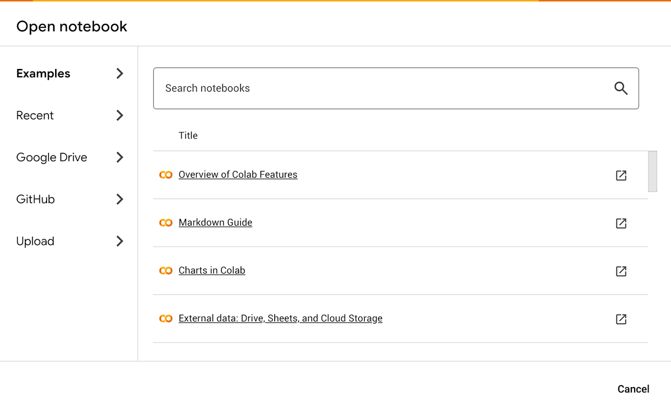Click Colab logo beside Markdown Guide
Screen dimensions: 671x414
pos(166,223)
